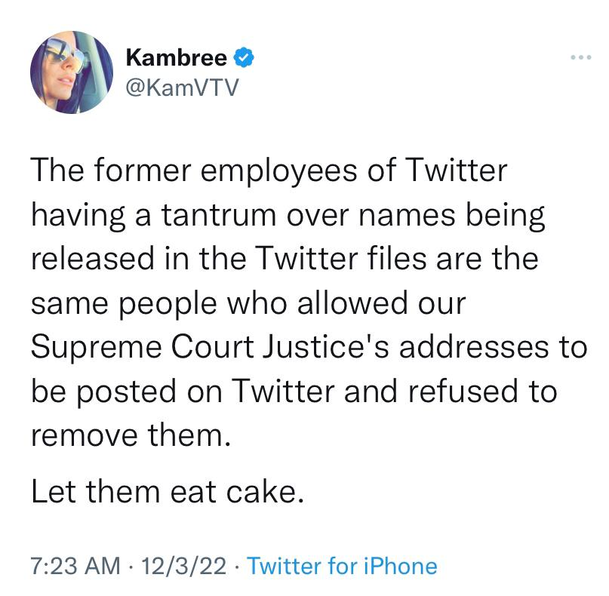This screenshot has height=596, width=609.
Task: Click the line starting "having a tantrum over"
Action: coord(287,217)
